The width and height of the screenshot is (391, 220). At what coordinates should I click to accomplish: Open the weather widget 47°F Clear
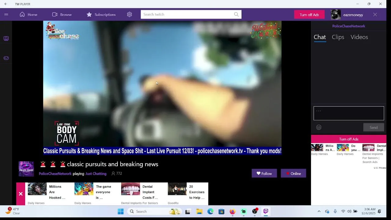pyautogui.click(x=13, y=211)
